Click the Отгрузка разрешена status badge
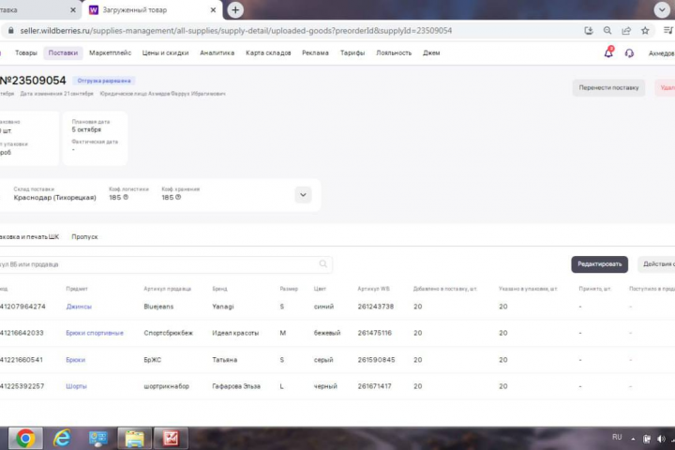The width and height of the screenshot is (675, 450). tap(104, 81)
